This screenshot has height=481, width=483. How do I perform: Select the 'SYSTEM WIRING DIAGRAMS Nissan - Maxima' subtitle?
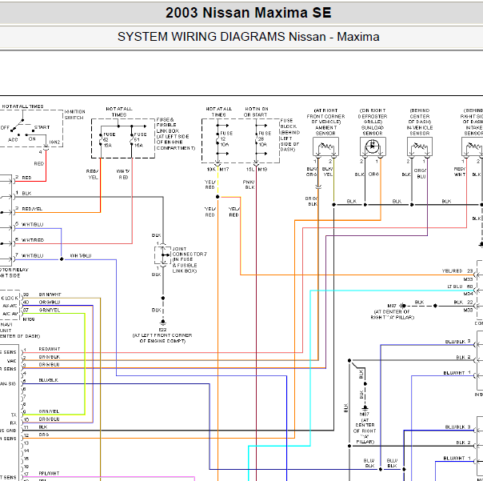(x=248, y=37)
